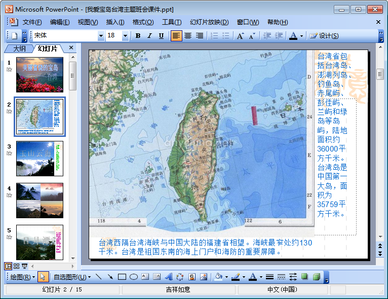Insert WordArt from drawing toolbar

pyautogui.click(x=168, y=277)
